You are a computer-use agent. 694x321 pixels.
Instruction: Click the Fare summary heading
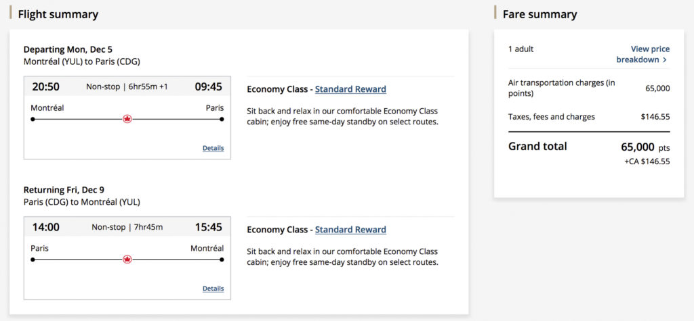click(x=540, y=14)
